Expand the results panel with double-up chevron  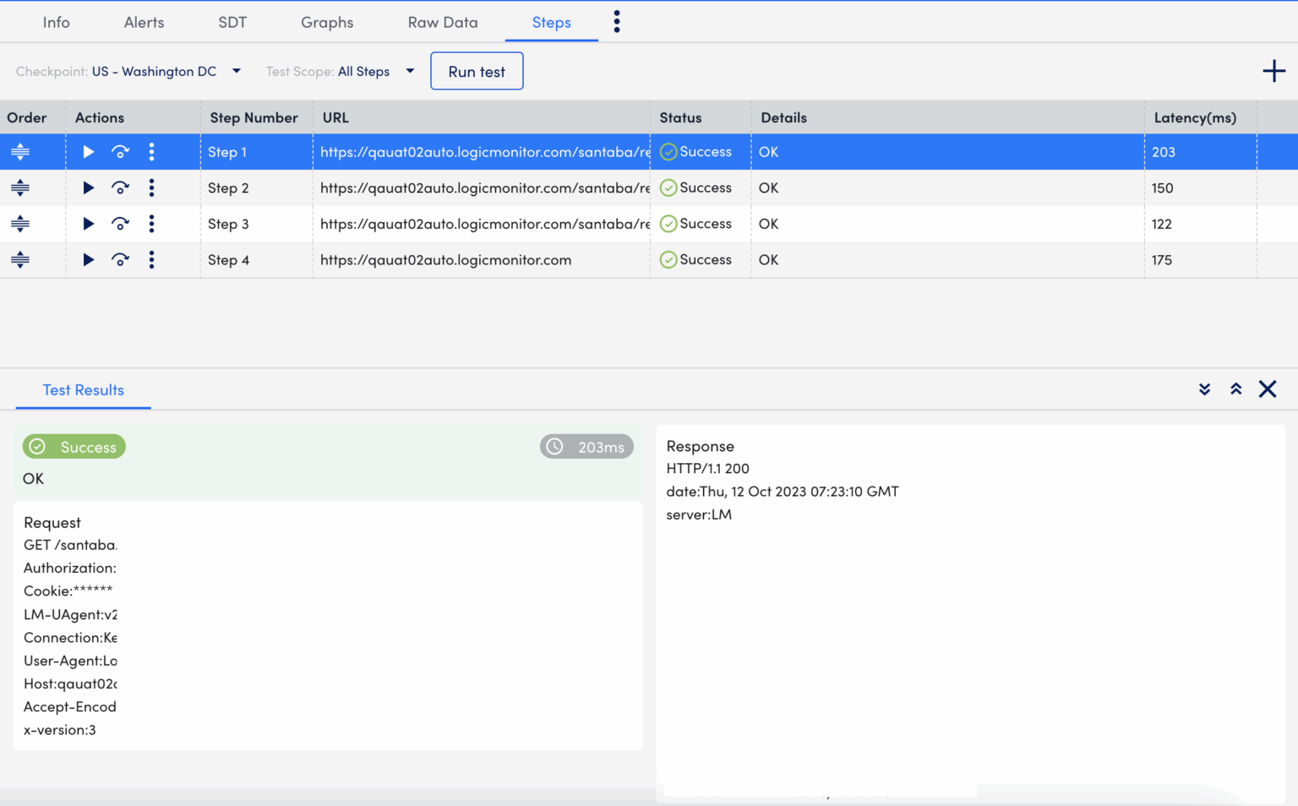1236,389
